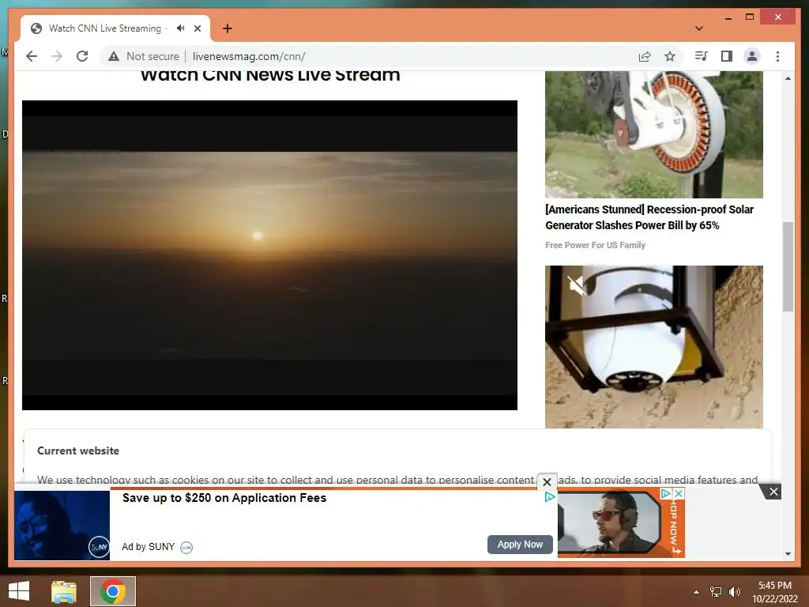Bookmark this page with the star
The width and height of the screenshot is (809, 607).
pyautogui.click(x=670, y=56)
